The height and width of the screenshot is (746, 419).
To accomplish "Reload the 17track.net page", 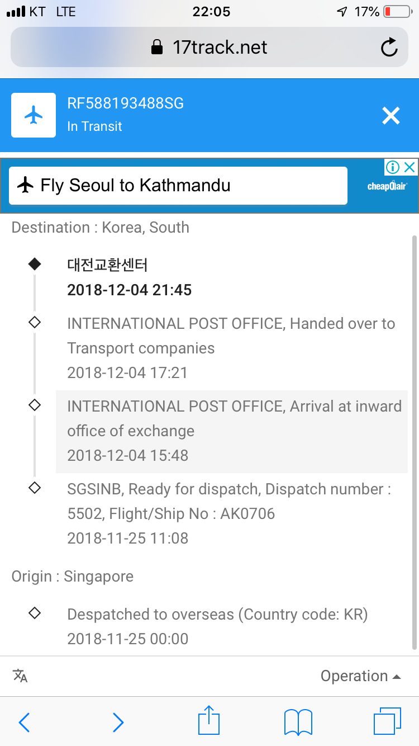I will tap(389, 48).
